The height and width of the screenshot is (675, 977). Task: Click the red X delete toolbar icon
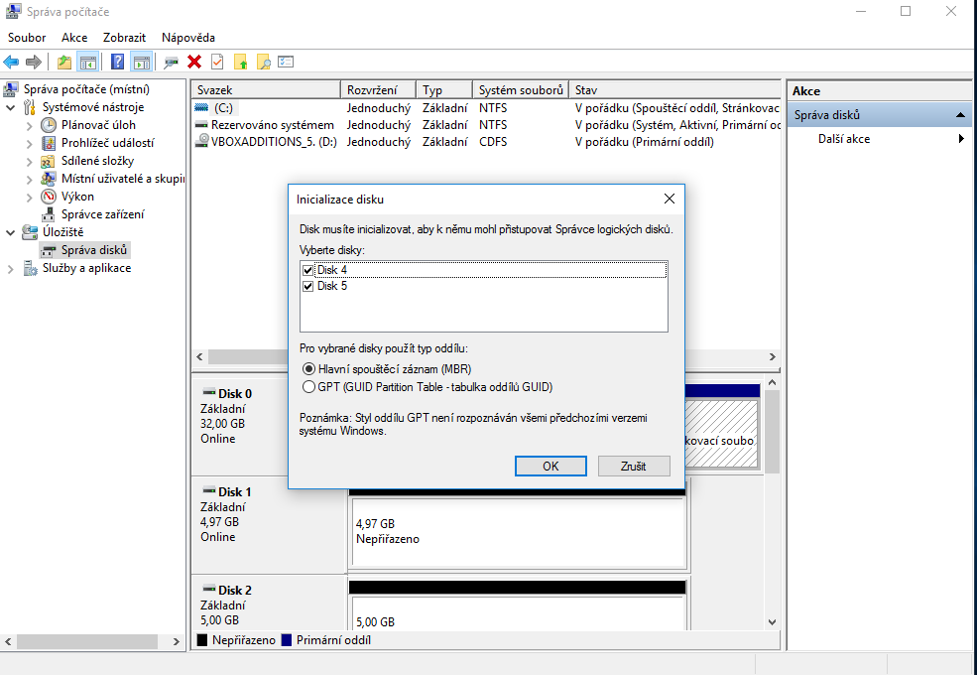point(194,62)
